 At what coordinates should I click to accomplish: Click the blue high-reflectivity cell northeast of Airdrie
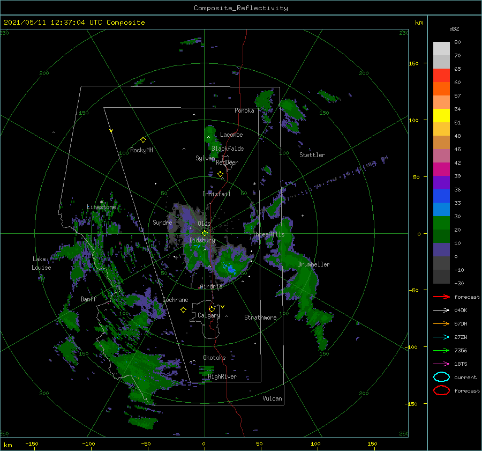(230, 269)
